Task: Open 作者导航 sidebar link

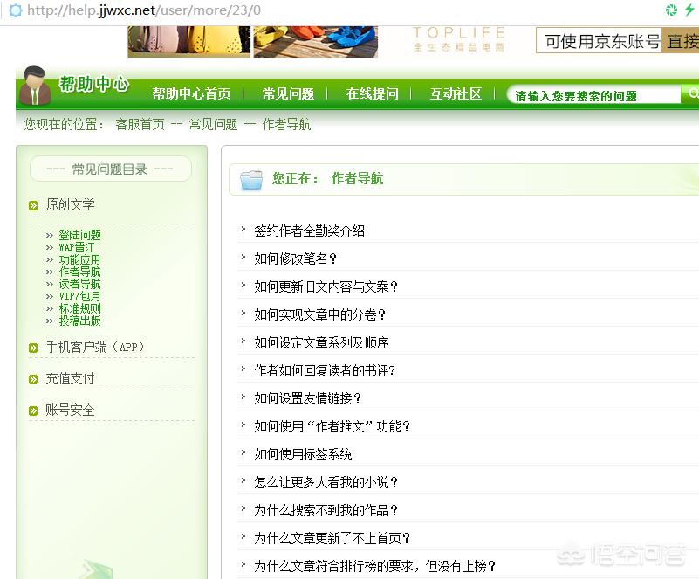Action: [x=79, y=272]
